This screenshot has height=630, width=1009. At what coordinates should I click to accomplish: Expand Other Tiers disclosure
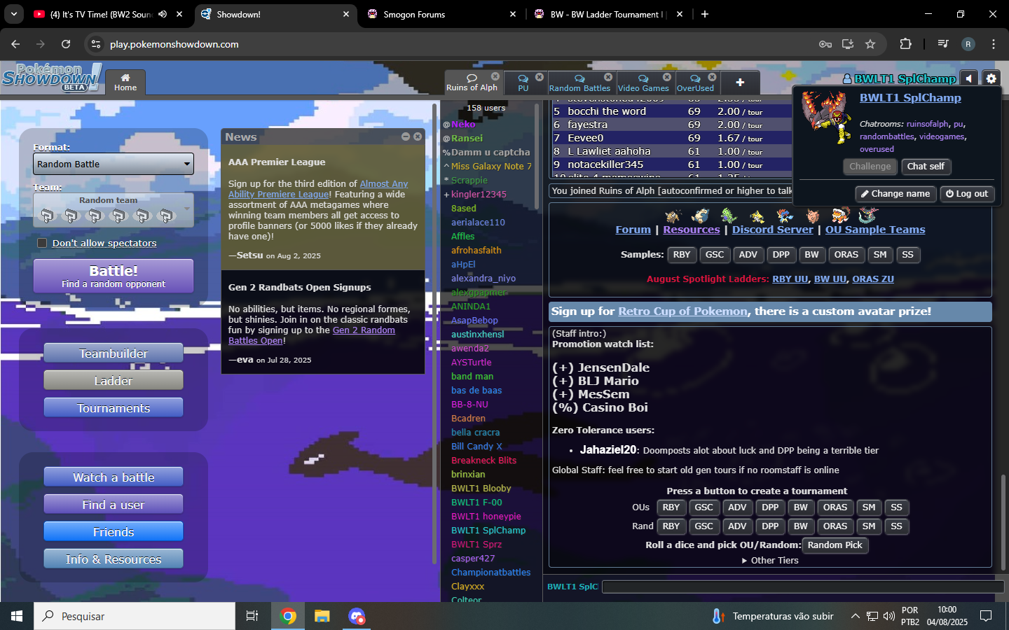[770, 560]
